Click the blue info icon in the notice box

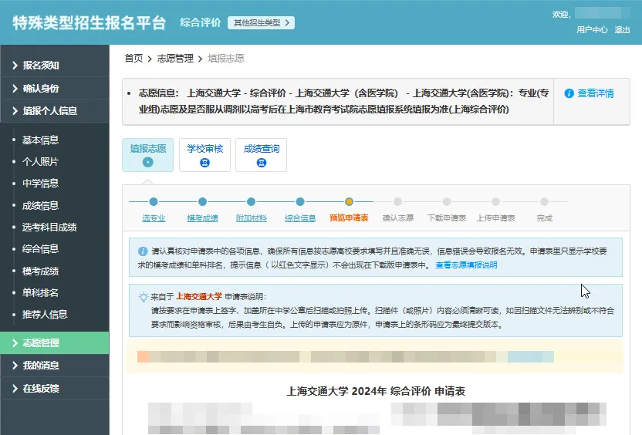point(143,251)
